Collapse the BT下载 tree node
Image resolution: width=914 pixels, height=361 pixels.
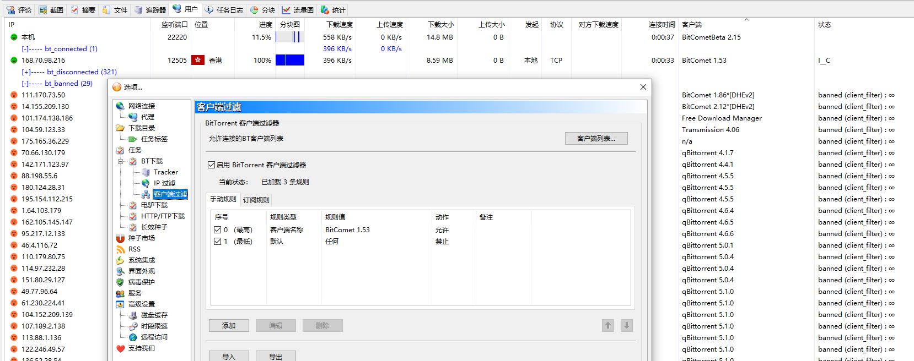pyautogui.click(x=120, y=161)
